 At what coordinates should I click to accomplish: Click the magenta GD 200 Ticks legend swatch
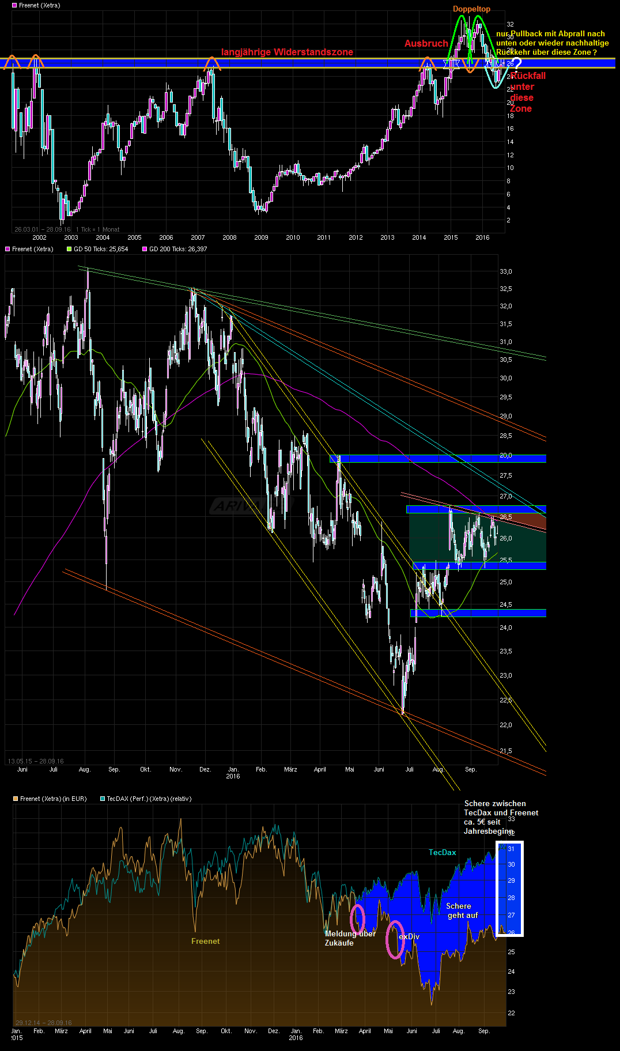click(x=145, y=249)
